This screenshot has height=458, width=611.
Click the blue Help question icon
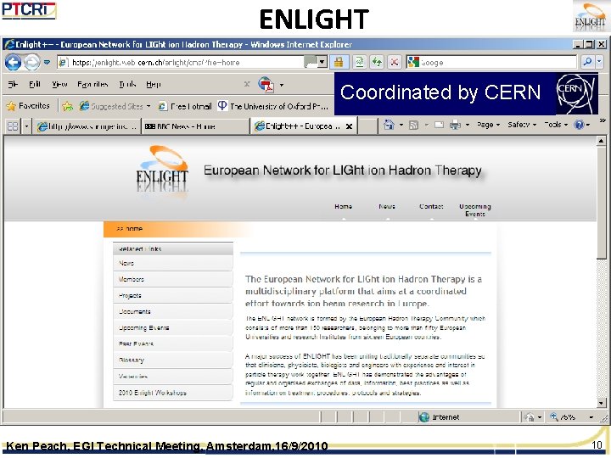tap(579, 125)
